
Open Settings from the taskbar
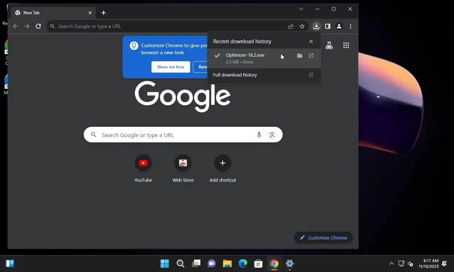point(290,263)
